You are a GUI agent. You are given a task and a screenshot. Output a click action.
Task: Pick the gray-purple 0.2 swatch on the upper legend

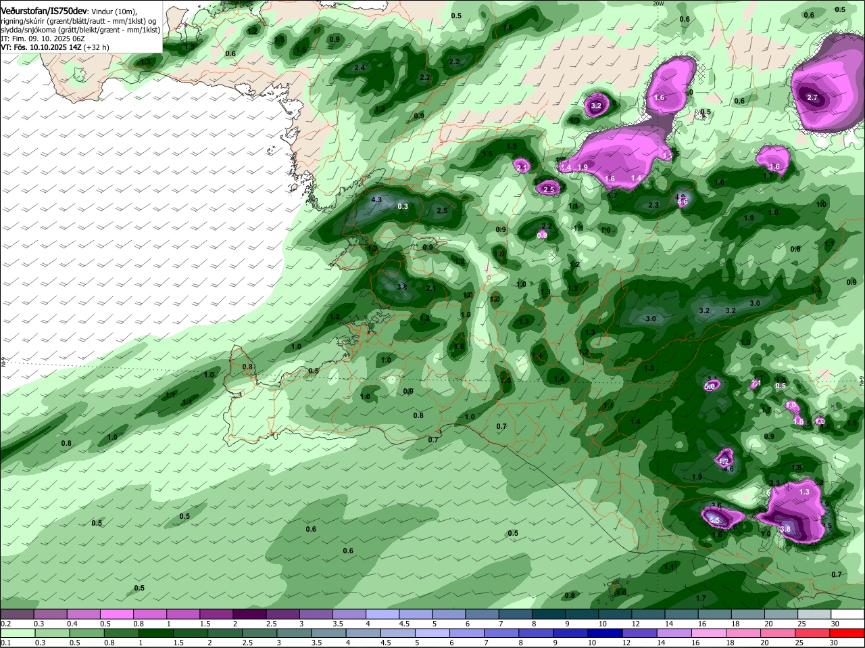(17, 614)
